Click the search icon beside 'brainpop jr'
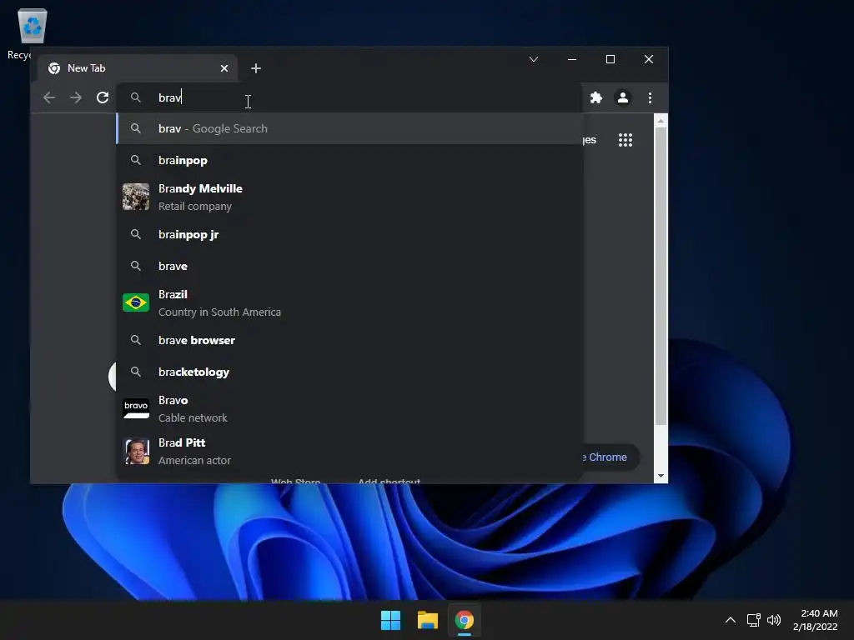 [136, 234]
